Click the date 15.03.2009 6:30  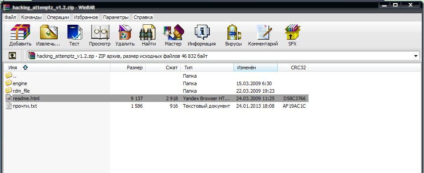[x=254, y=83]
